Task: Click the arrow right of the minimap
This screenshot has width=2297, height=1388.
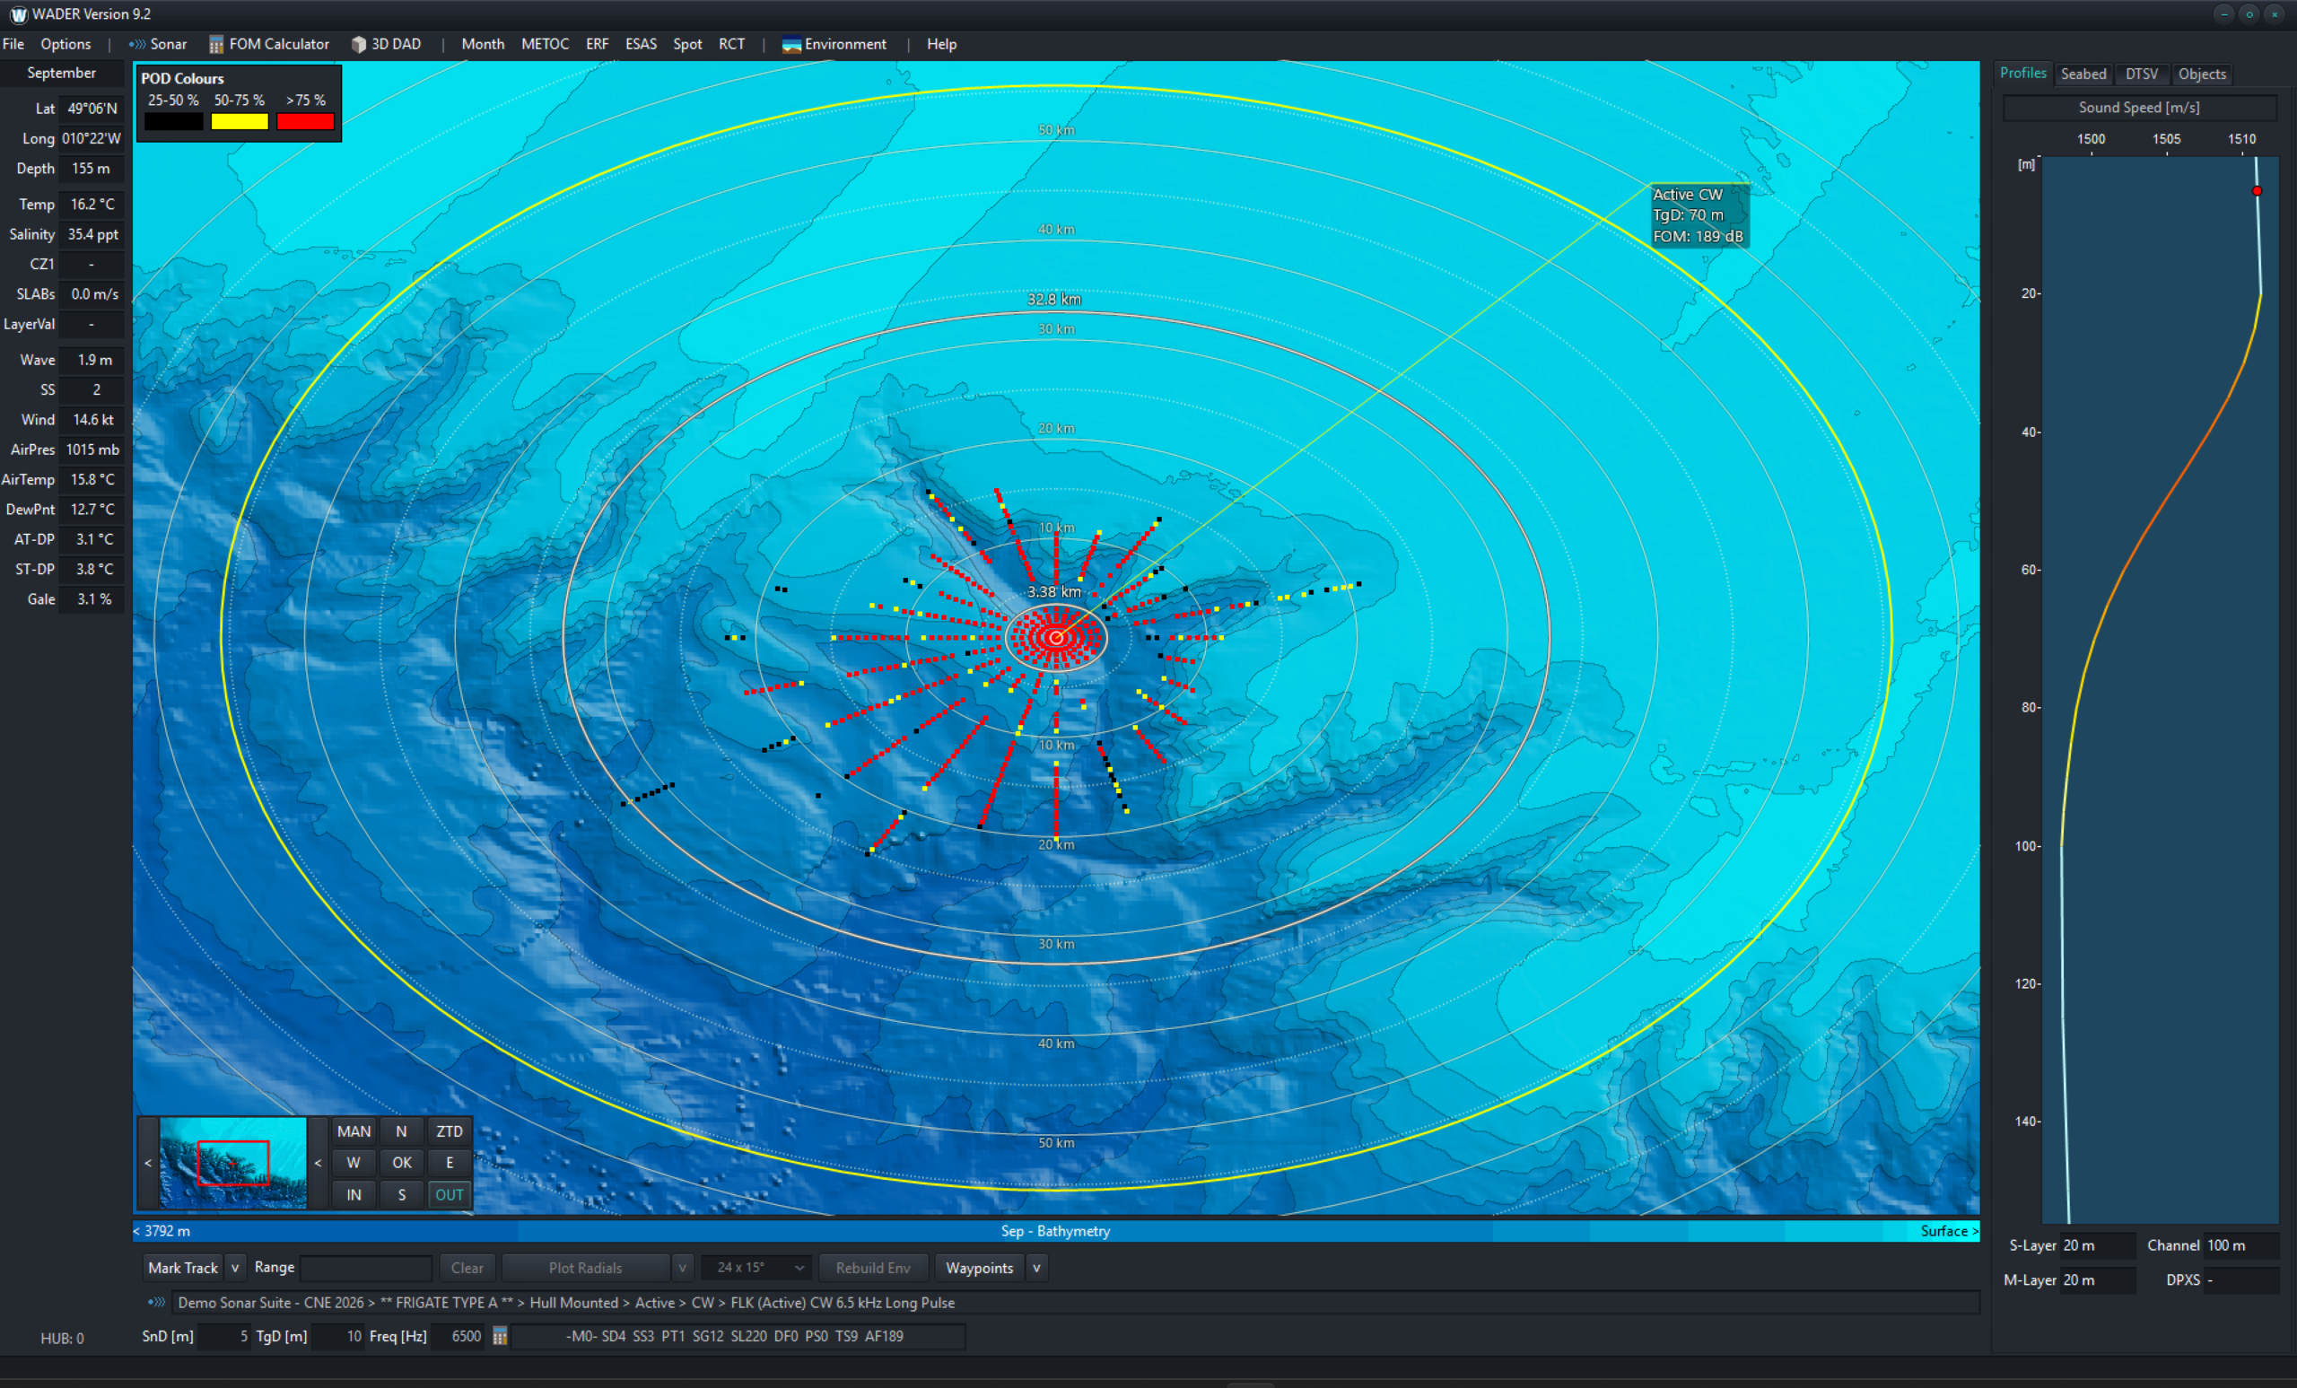Action: [x=318, y=1163]
